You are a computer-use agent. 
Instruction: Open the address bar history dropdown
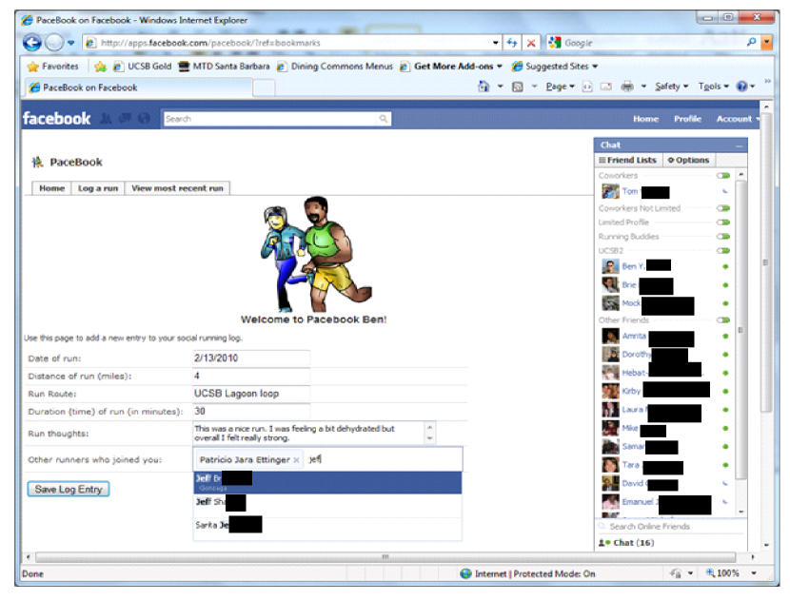pyautogui.click(x=496, y=43)
